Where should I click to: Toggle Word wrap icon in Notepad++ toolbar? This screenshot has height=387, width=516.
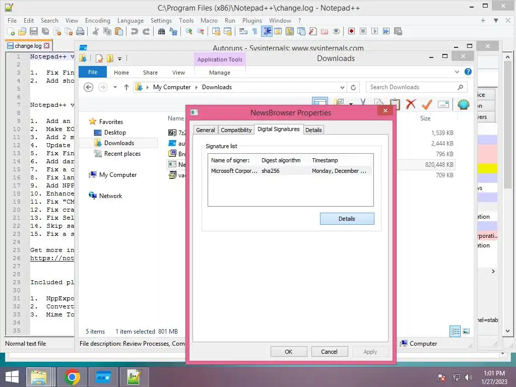[x=243, y=31]
